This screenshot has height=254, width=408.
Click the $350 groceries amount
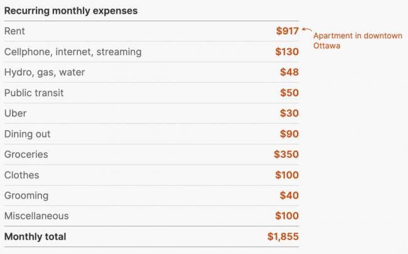[x=286, y=155]
